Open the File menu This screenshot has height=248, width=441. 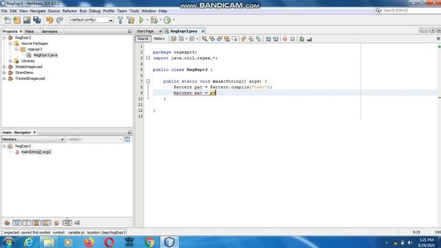pos(4,11)
